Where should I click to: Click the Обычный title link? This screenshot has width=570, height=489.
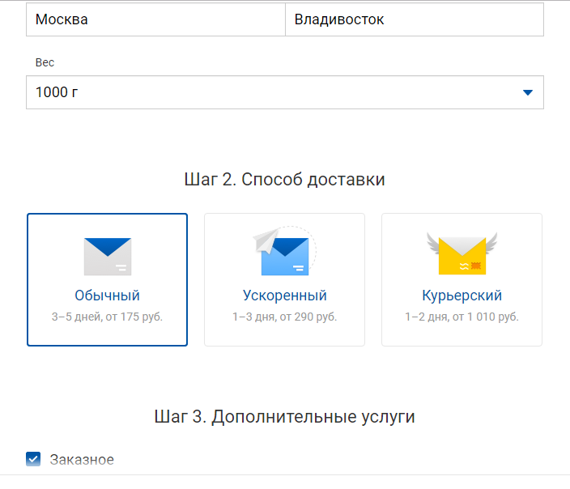(107, 296)
